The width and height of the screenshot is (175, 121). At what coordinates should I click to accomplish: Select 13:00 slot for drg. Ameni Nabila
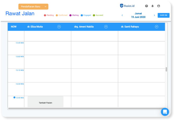tap(94, 62)
